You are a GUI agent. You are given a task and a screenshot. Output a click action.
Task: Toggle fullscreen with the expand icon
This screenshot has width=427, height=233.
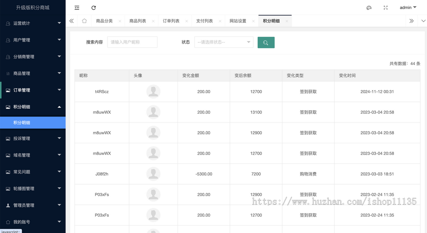pos(385,7)
